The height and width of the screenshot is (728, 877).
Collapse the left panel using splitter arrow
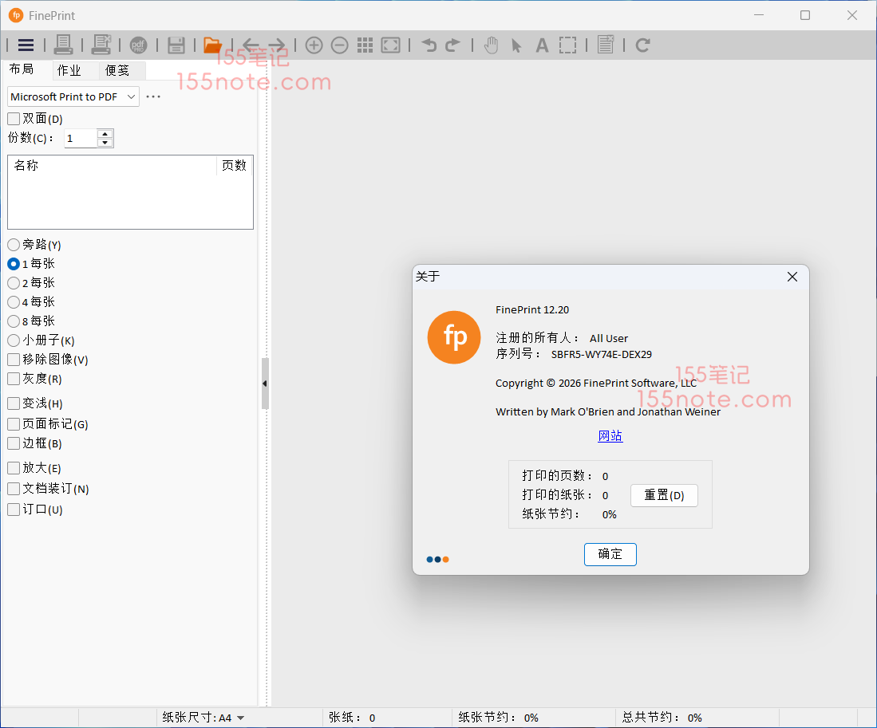coord(265,384)
